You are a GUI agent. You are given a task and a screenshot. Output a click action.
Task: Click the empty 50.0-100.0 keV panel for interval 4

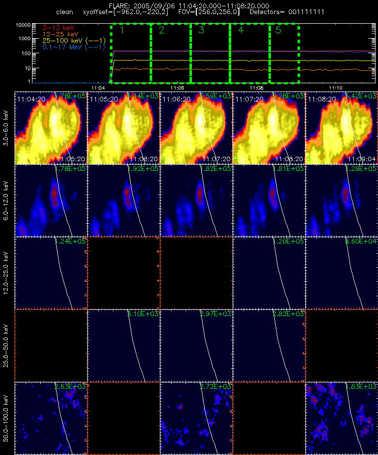coord(269,418)
